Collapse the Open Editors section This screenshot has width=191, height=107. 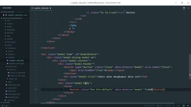click(1, 12)
